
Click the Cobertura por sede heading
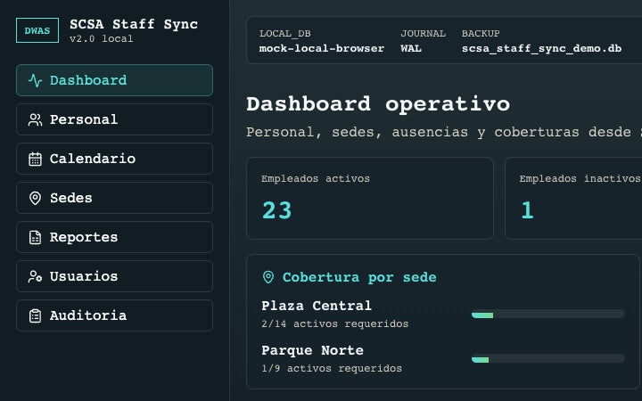point(359,277)
